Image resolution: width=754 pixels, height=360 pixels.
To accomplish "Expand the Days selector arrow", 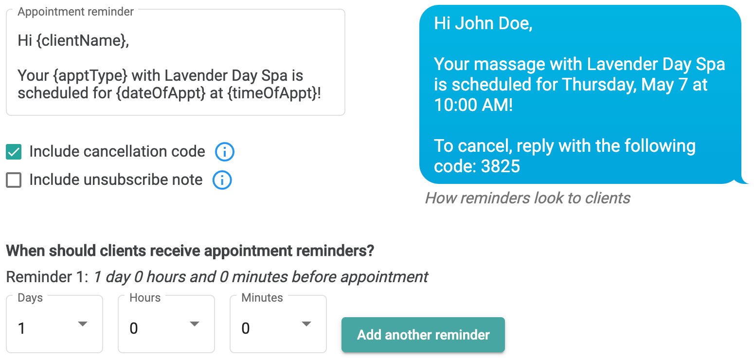I will tap(83, 324).
